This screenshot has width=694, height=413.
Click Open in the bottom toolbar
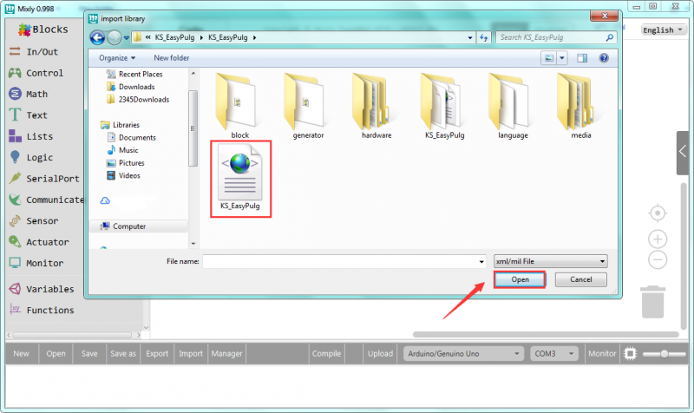56,354
